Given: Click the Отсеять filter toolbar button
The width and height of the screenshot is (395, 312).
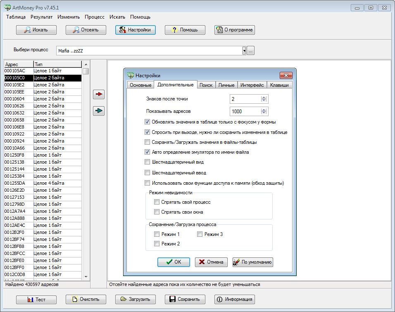Looking at the screenshot, I should coord(86,30).
